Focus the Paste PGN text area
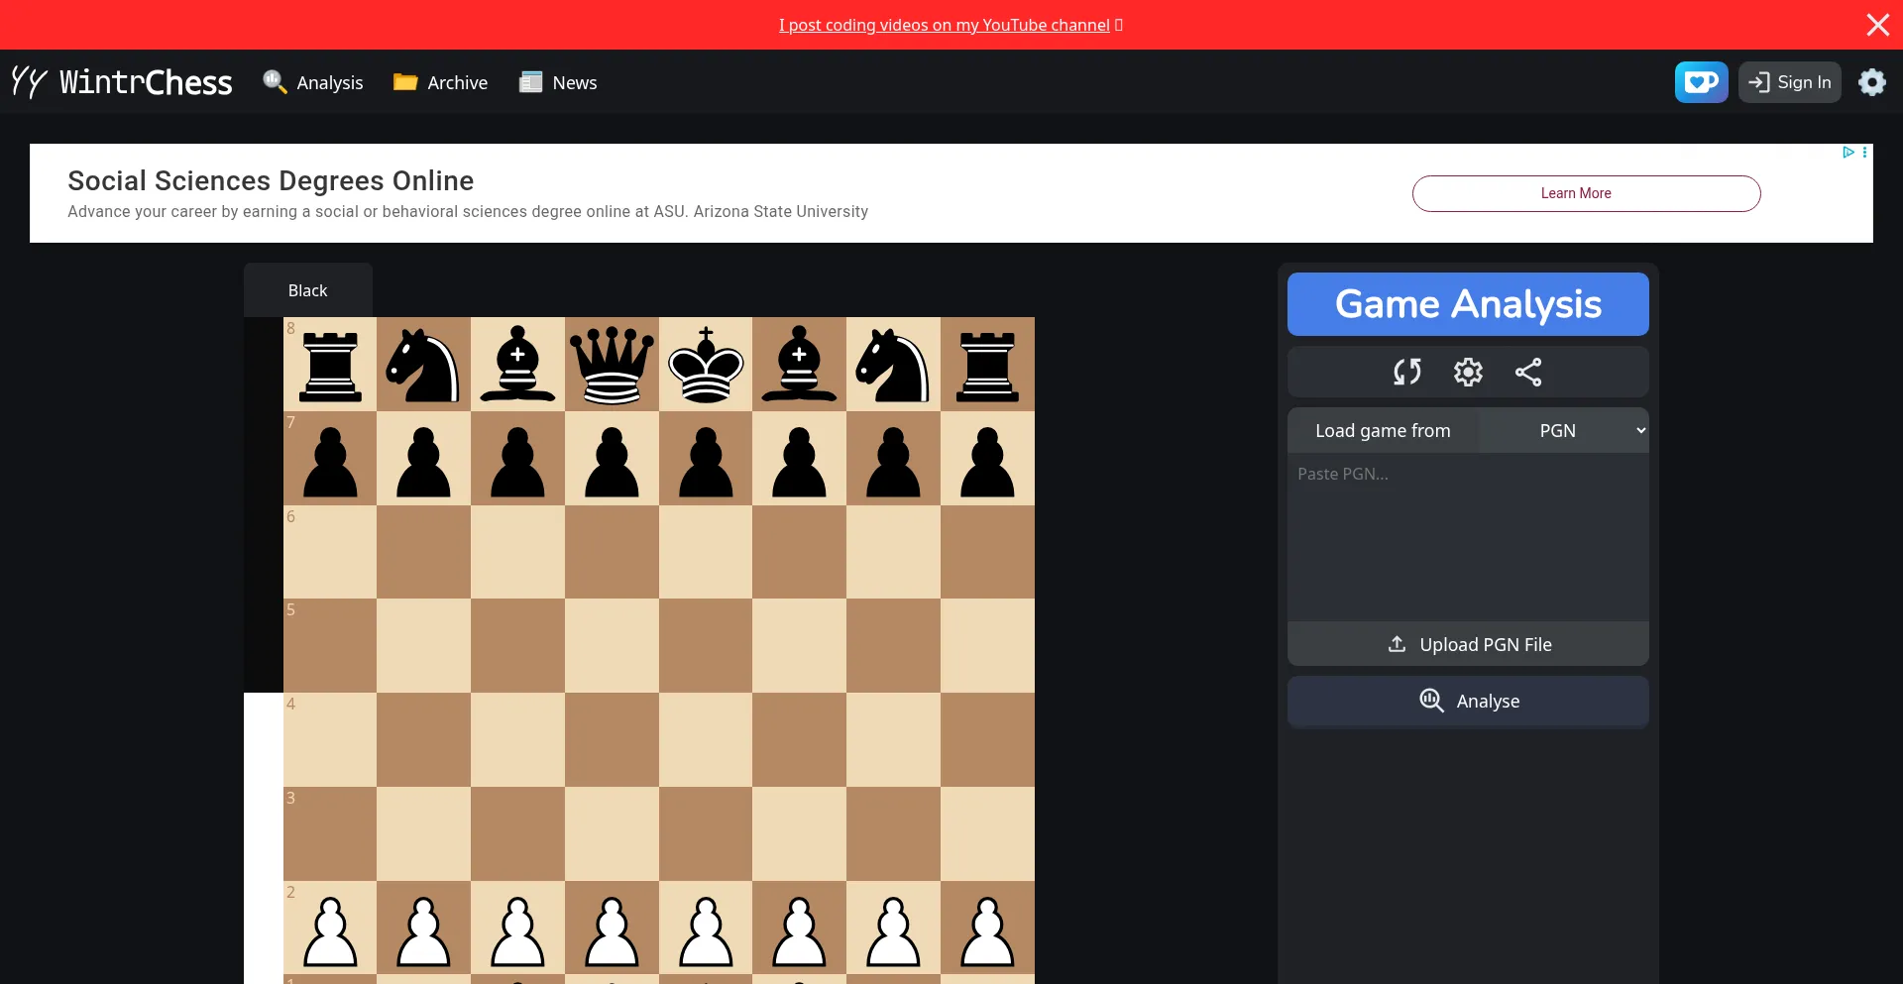 pos(1468,537)
